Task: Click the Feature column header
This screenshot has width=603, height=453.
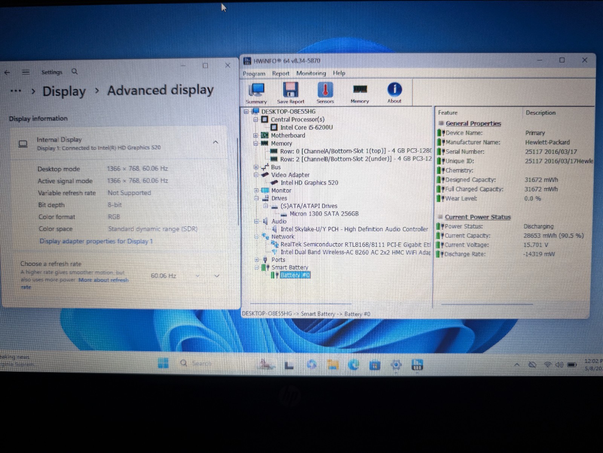Action: 448,112
